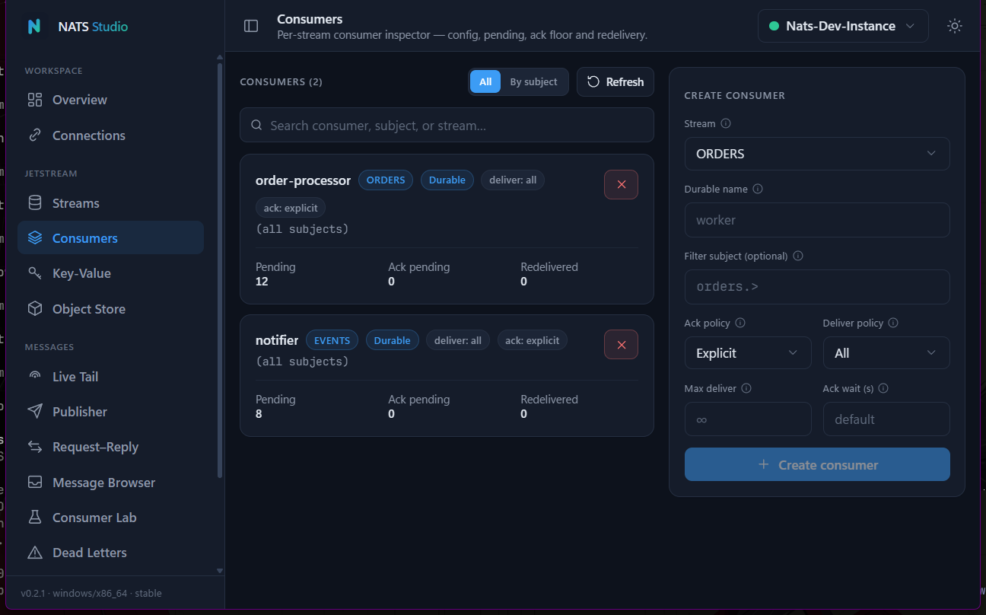Click the 'ack: explicit' tag on notifier
Screen dimensions: 986x615
click(x=533, y=340)
